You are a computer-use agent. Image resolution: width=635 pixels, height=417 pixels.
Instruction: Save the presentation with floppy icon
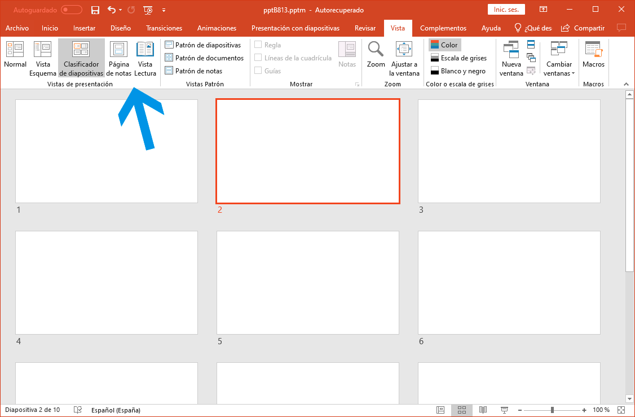(x=95, y=10)
